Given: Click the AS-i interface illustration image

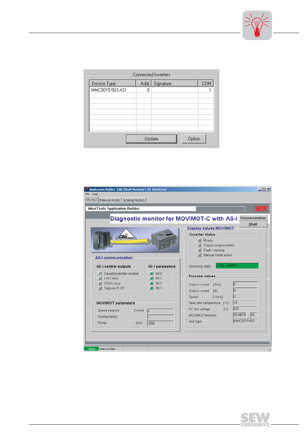Looking at the screenshot, I should 135,240.
